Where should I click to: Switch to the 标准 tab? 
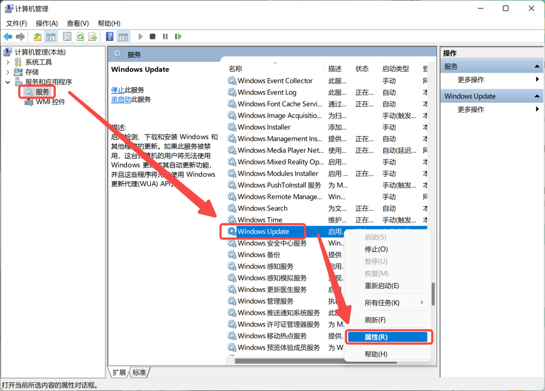tap(139, 372)
